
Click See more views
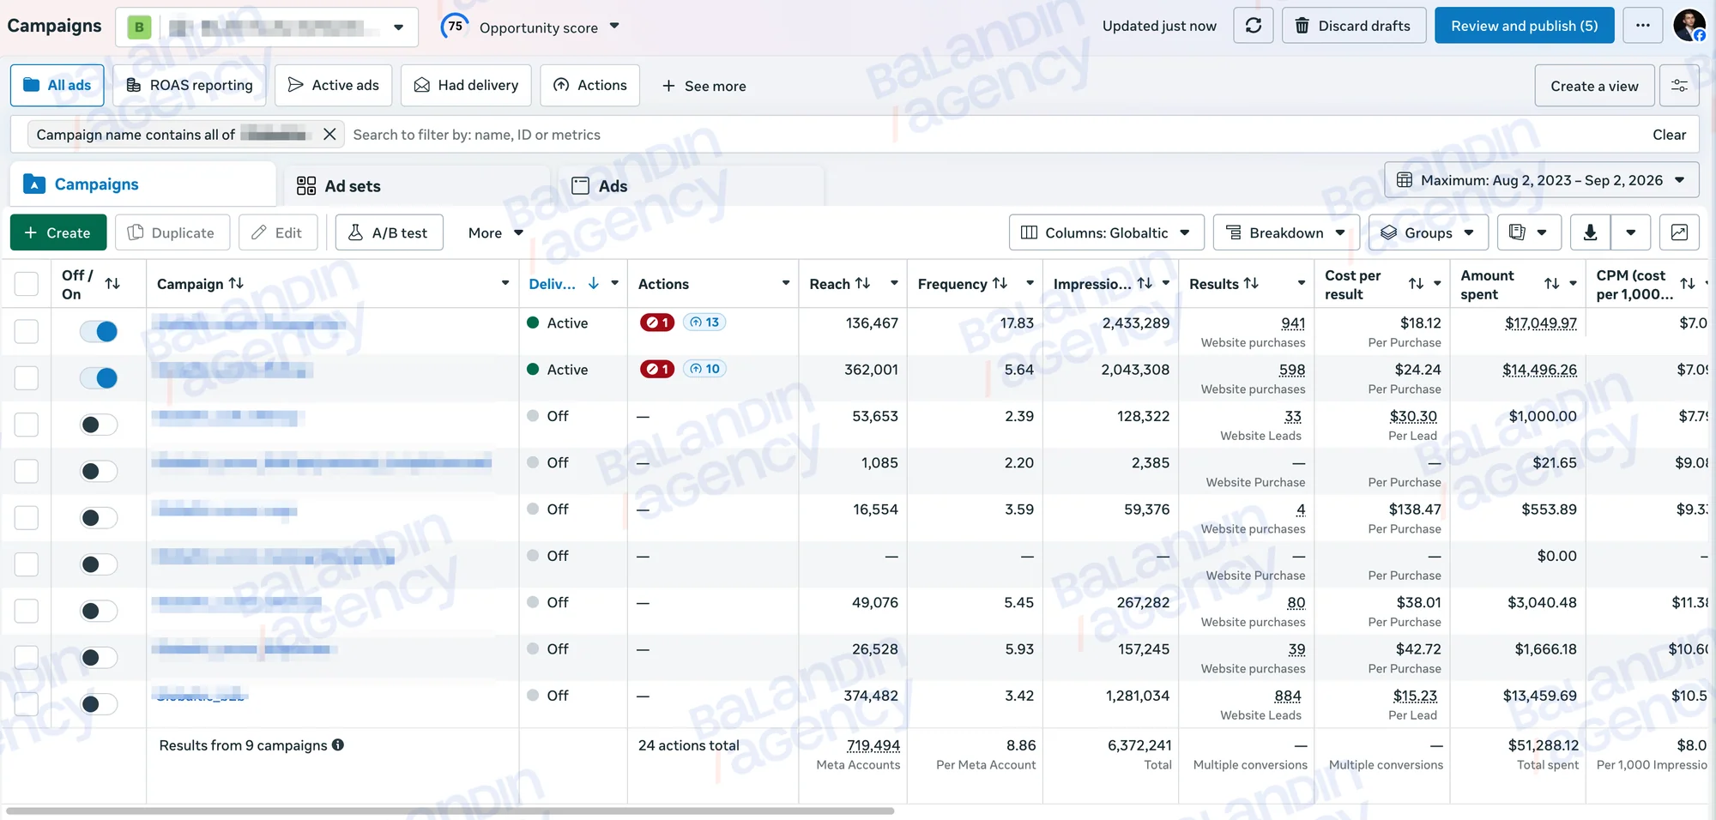704,86
